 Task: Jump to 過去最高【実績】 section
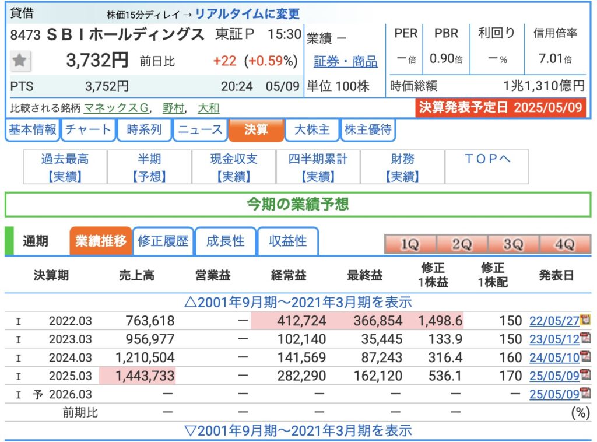tap(65, 167)
